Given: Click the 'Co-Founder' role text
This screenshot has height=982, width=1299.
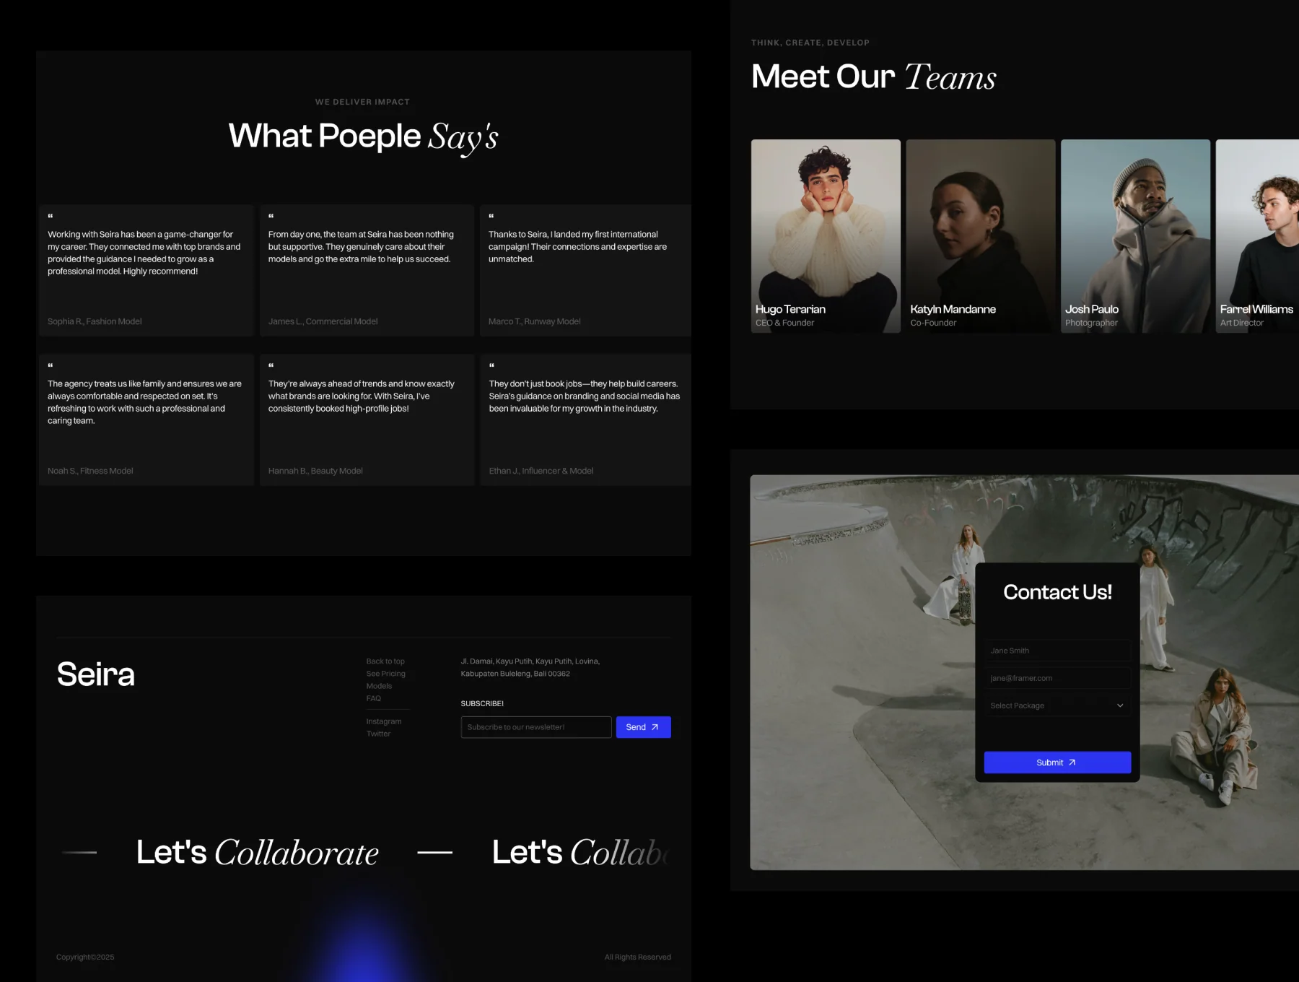Looking at the screenshot, I should pyautogui.click(x=933, y=323).
